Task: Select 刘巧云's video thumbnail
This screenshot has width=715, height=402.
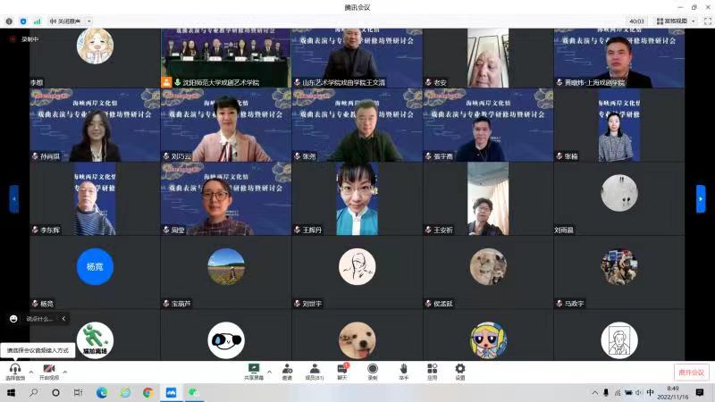Action: pos(226,125)
